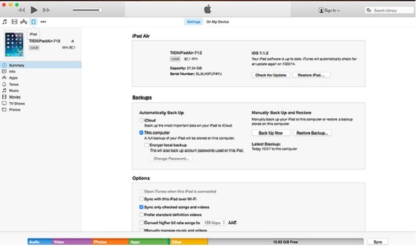Click the Back Up Now button
This screenshot has height=248, width=416.
tap(271, 133)
